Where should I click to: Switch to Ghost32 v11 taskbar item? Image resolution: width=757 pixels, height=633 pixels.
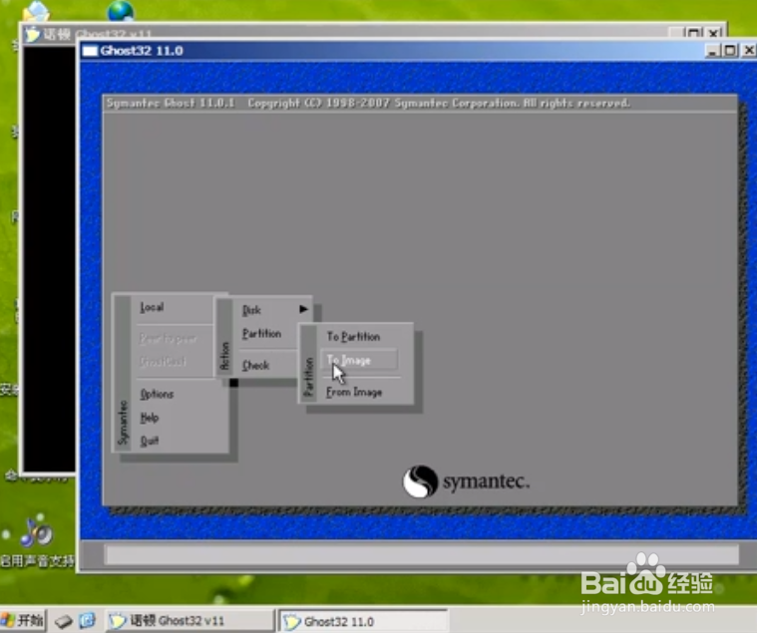click(190, 620)
